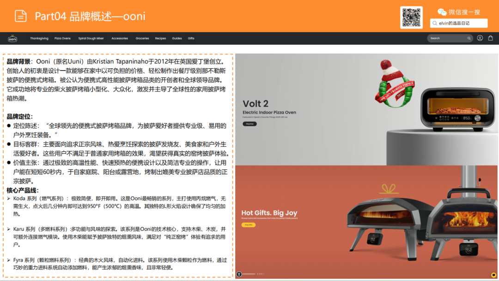
Task: Open the yellow chat bubble icon
Action: point(493,275)
